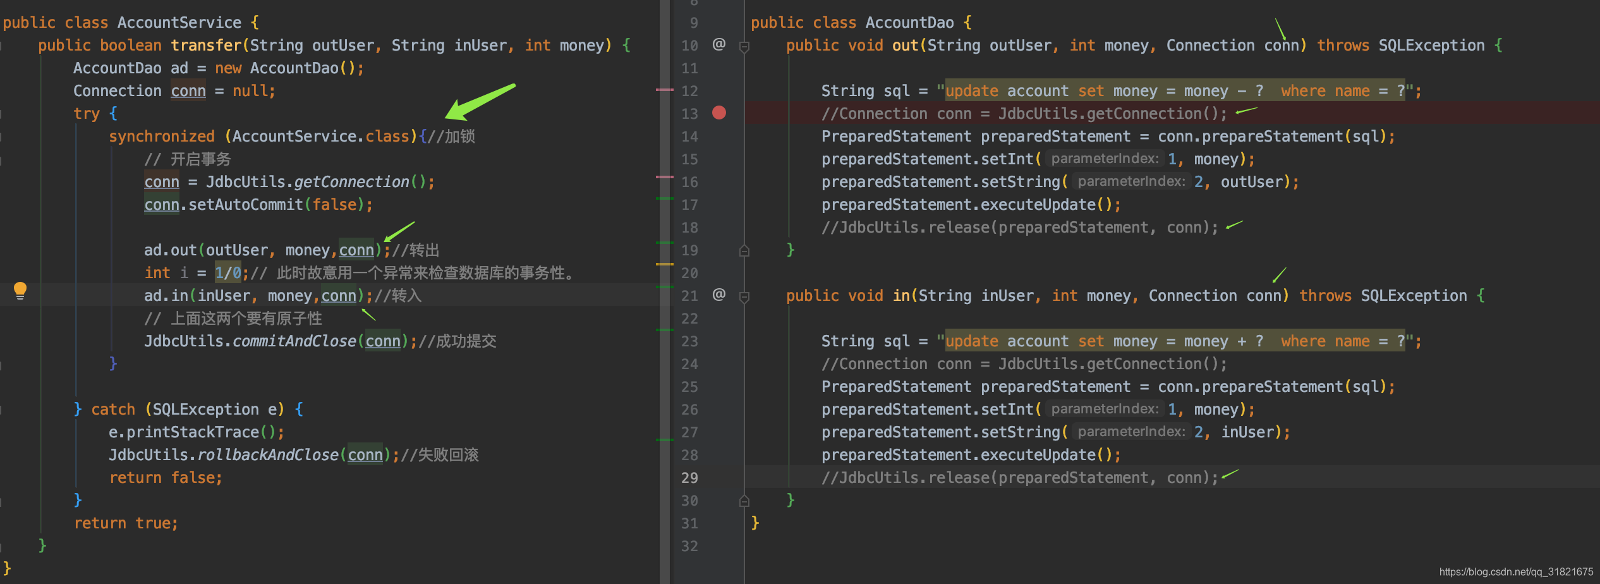Click the 'return true;' statement

(126, 523)
